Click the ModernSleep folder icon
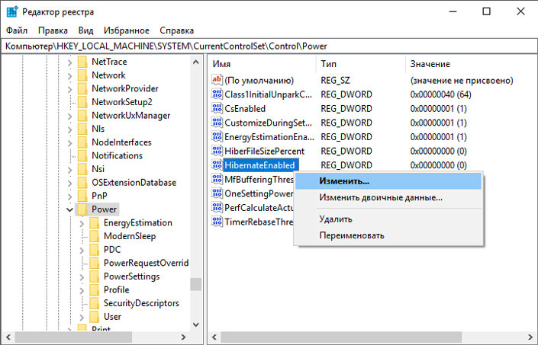The image size is (538, 345). [95, 236]
